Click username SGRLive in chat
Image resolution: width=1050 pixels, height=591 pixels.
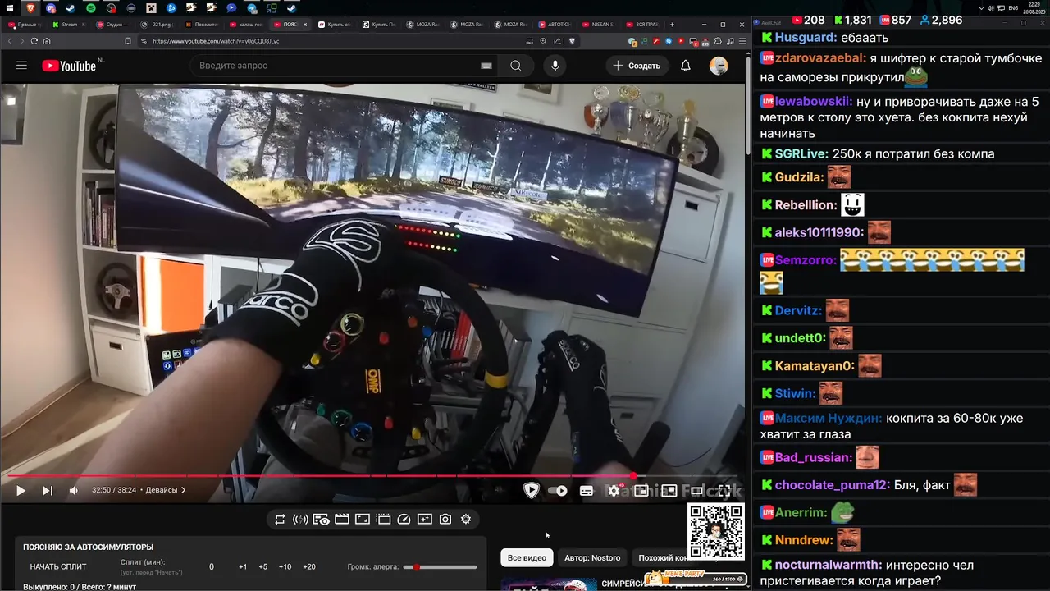click(x=800, y=153)
